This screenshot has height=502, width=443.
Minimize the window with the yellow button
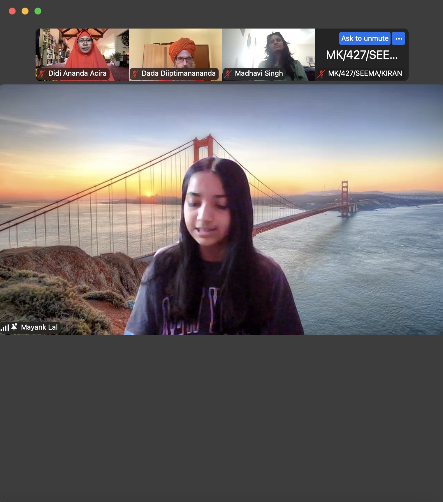coord(25,11)
